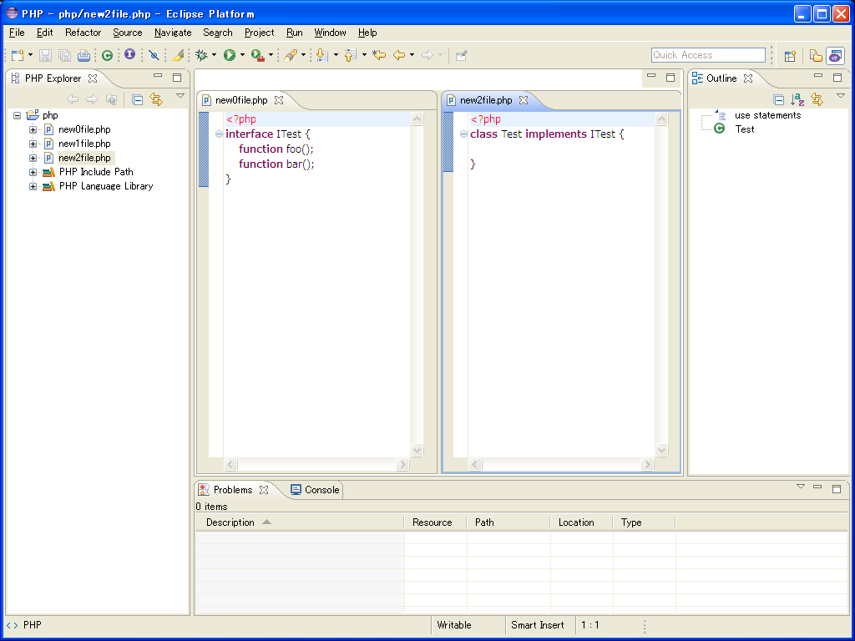
Task: Maximize the Outline view
Action: tap(837, 78)
